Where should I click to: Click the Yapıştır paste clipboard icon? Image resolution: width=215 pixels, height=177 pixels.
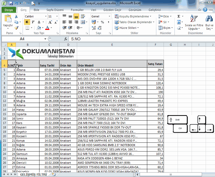click(8, 18)
